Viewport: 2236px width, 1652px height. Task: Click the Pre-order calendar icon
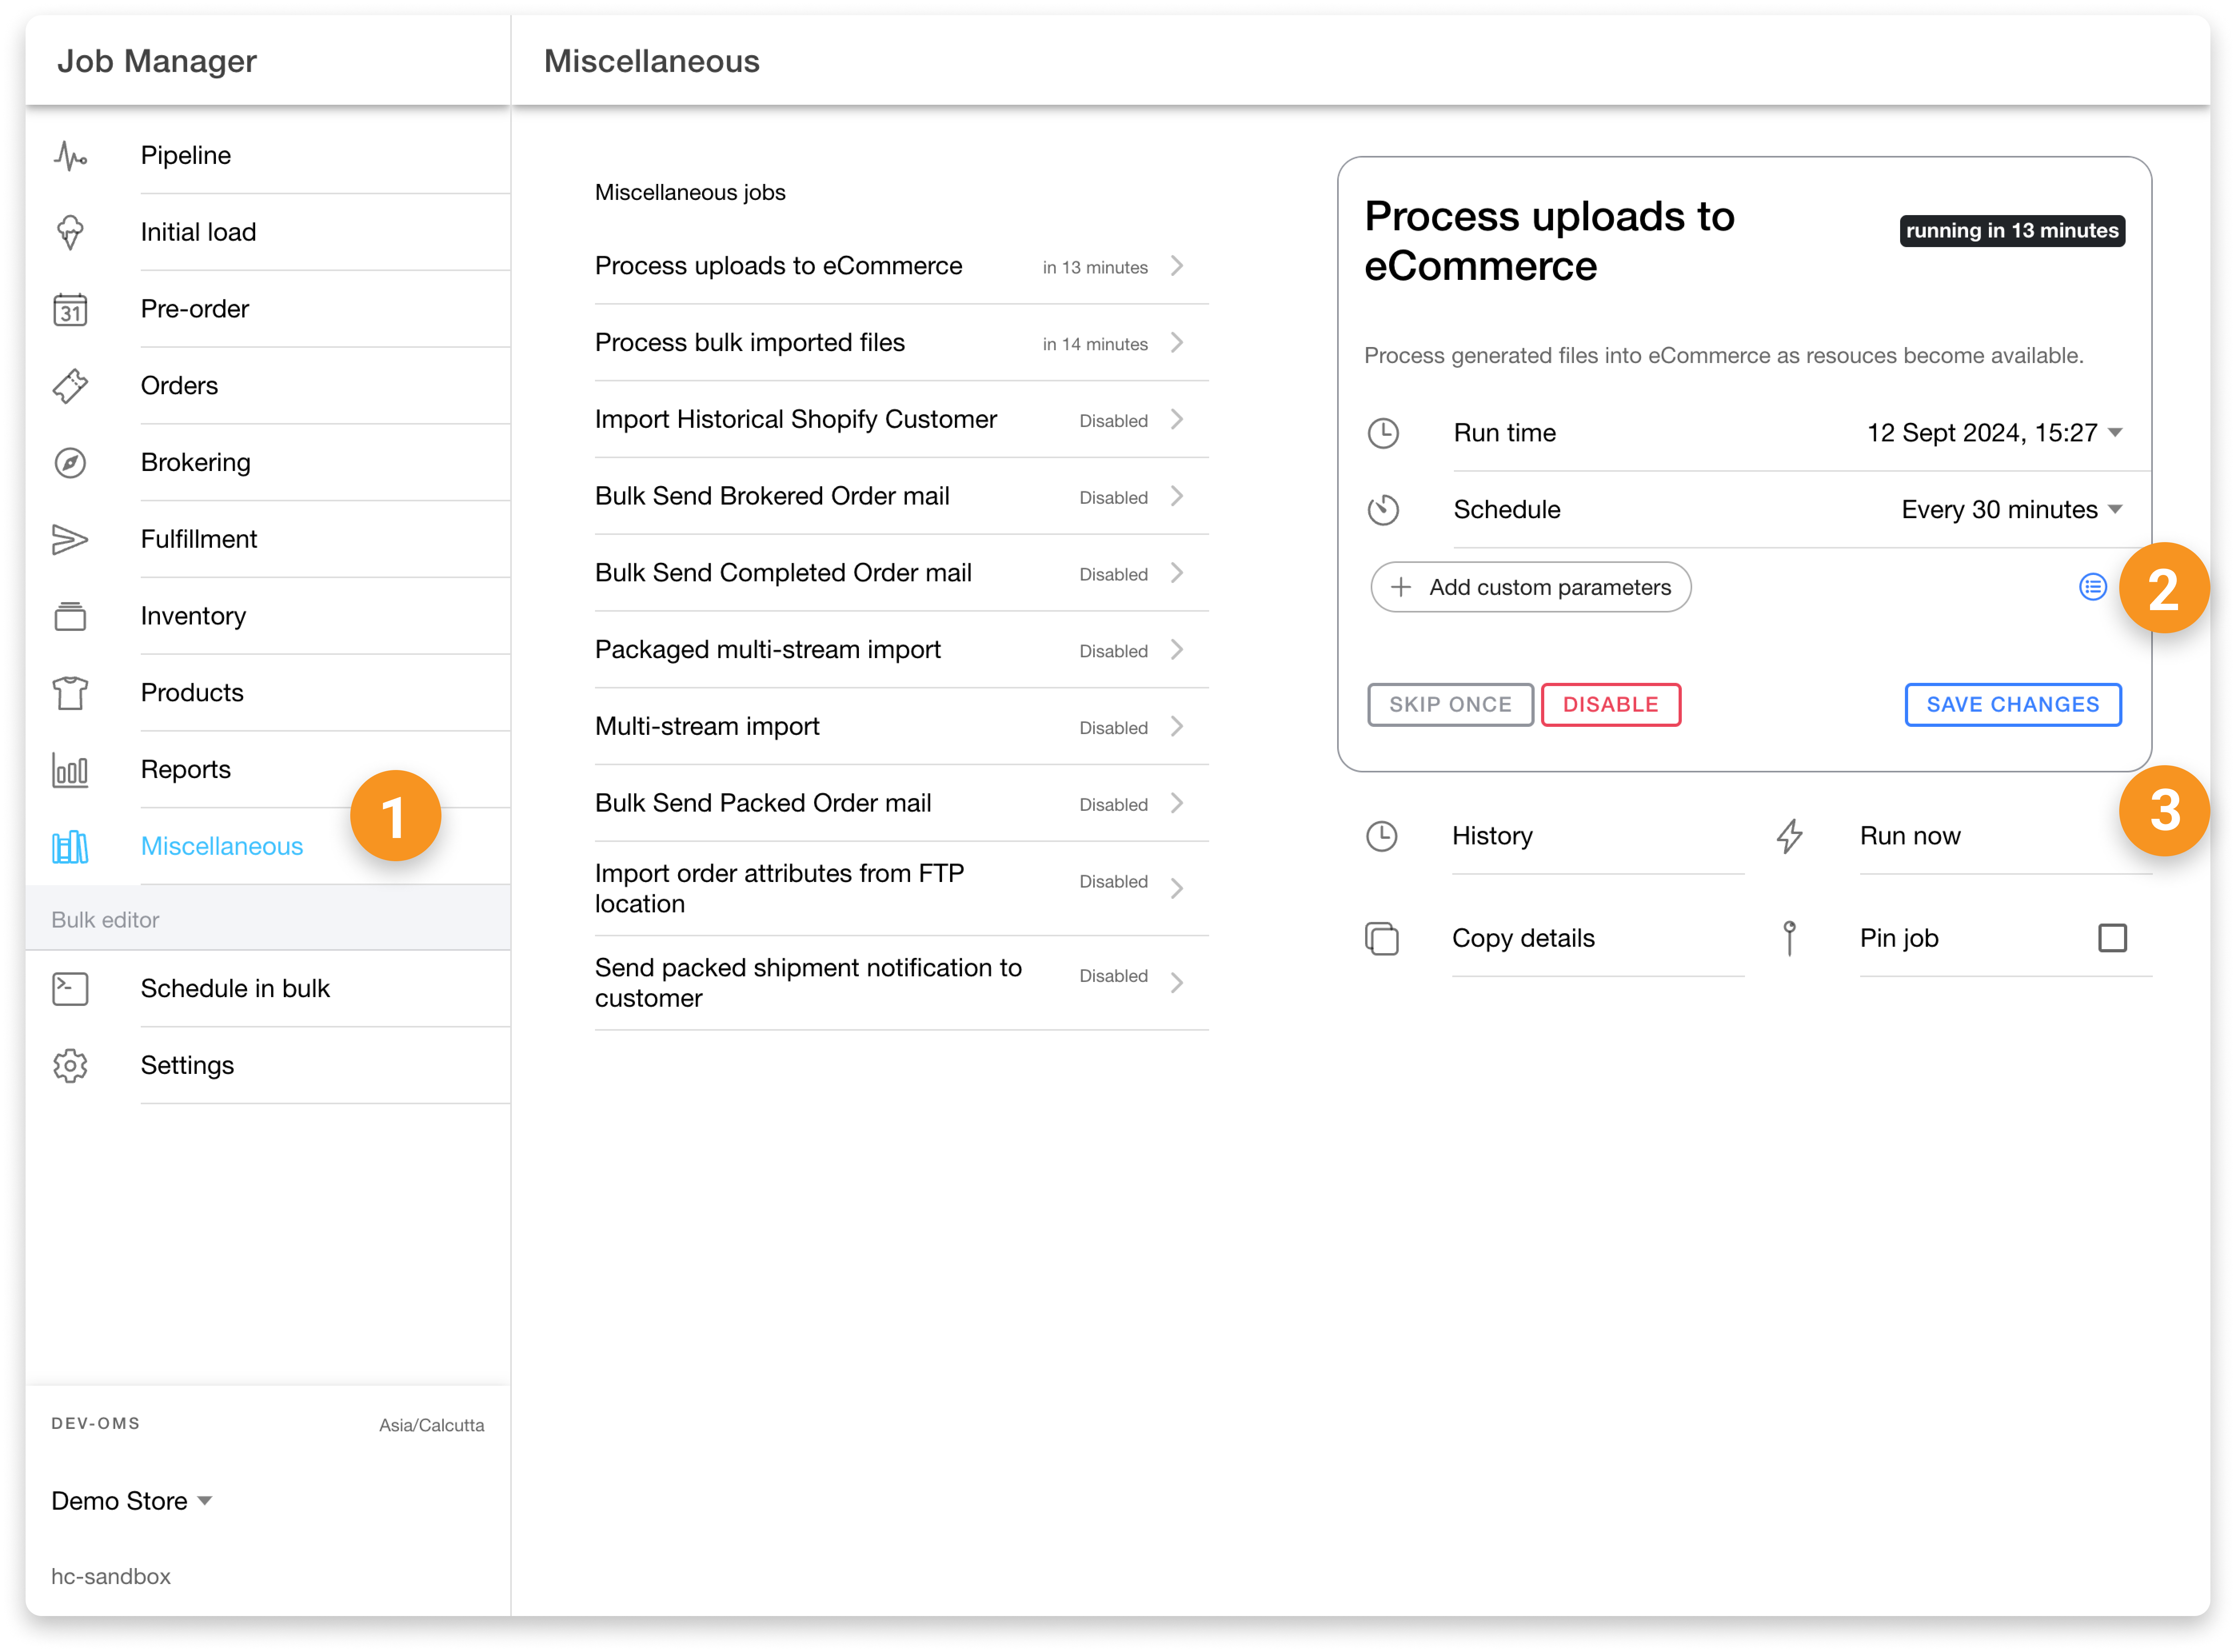point(70,310)
